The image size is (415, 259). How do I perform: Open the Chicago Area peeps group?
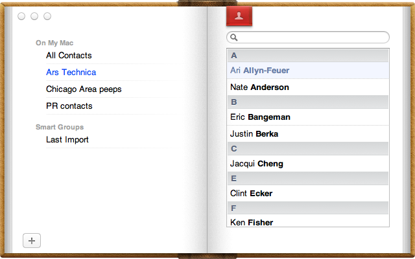(84, 89)
